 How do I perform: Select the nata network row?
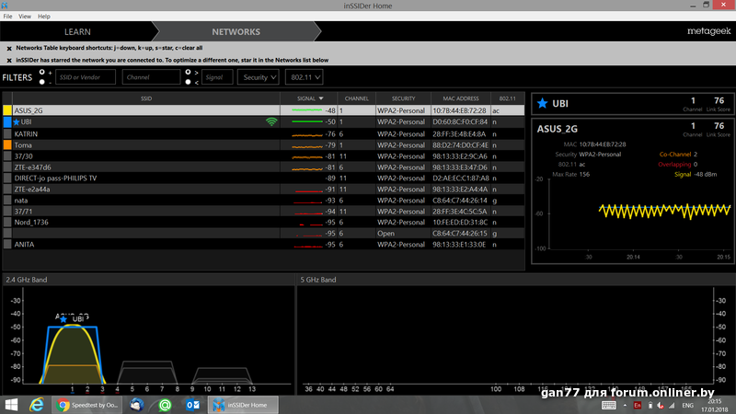coord(263,201)
